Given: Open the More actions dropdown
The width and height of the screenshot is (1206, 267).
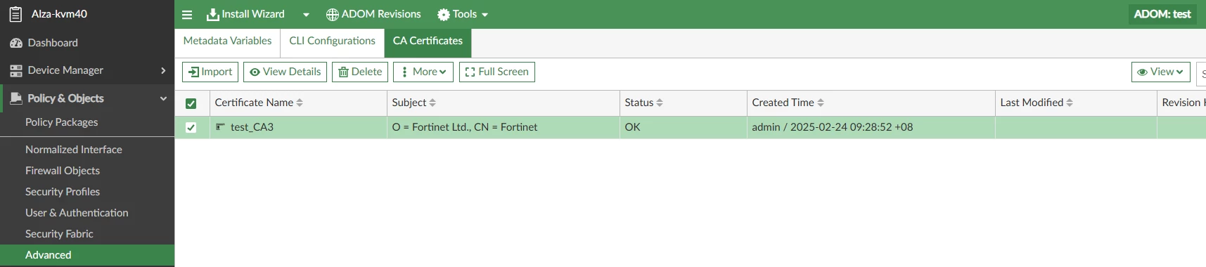Looking at the screenshot, I should pyautogui.click(x=423, y=72).
